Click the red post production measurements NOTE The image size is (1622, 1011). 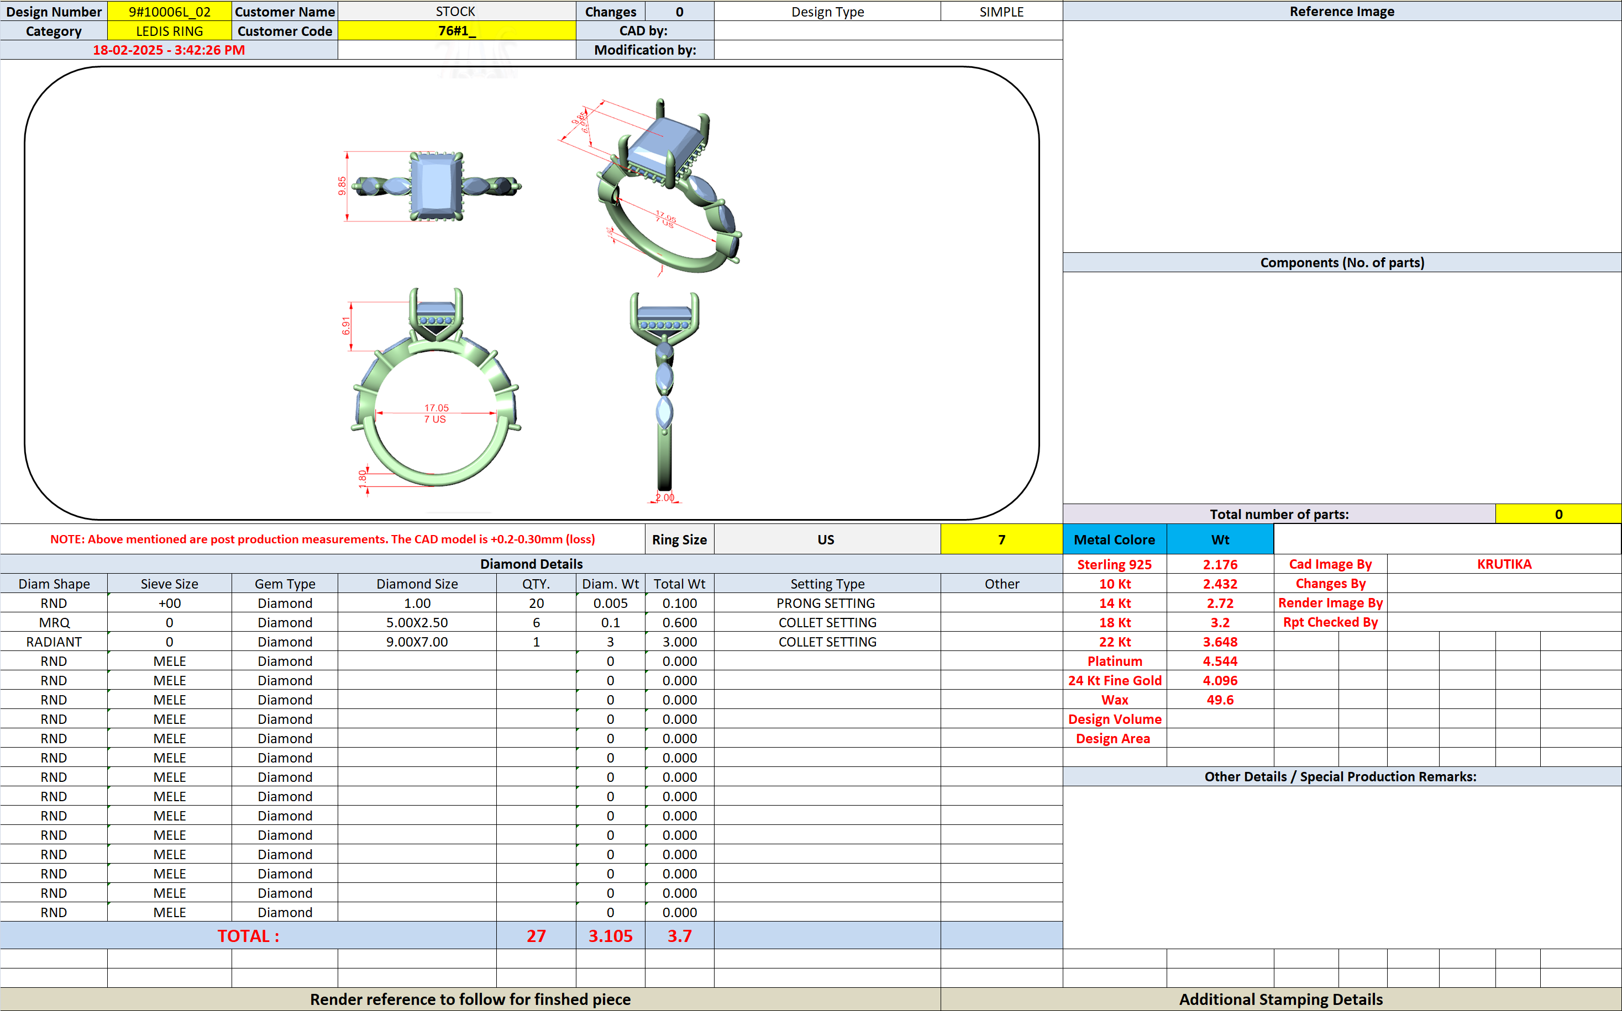(x=323, y=539)
